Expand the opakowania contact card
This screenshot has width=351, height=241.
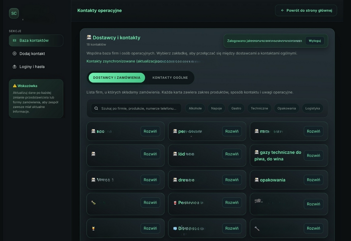coord(313,180)
